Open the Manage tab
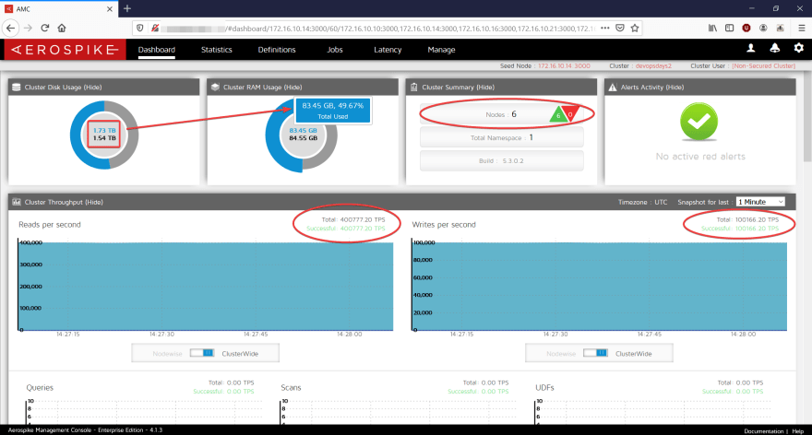This screenshot has width=812, height=435. (x=441, y=50)
